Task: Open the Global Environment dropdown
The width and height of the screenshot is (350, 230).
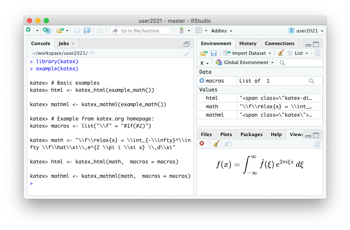Action: pos(244,62)
